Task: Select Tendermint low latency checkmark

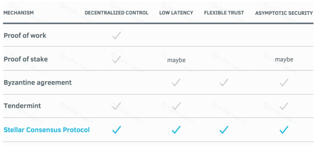Action: tap(176, 106)
